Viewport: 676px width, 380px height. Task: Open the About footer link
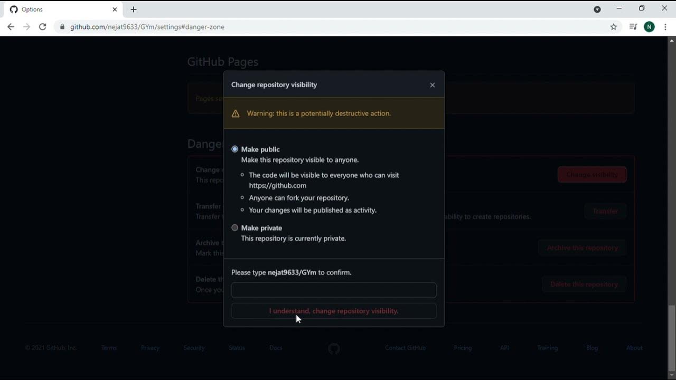tap(634, 348)
